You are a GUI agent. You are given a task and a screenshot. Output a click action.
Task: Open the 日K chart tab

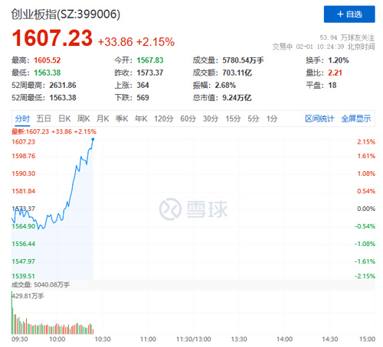64,118
